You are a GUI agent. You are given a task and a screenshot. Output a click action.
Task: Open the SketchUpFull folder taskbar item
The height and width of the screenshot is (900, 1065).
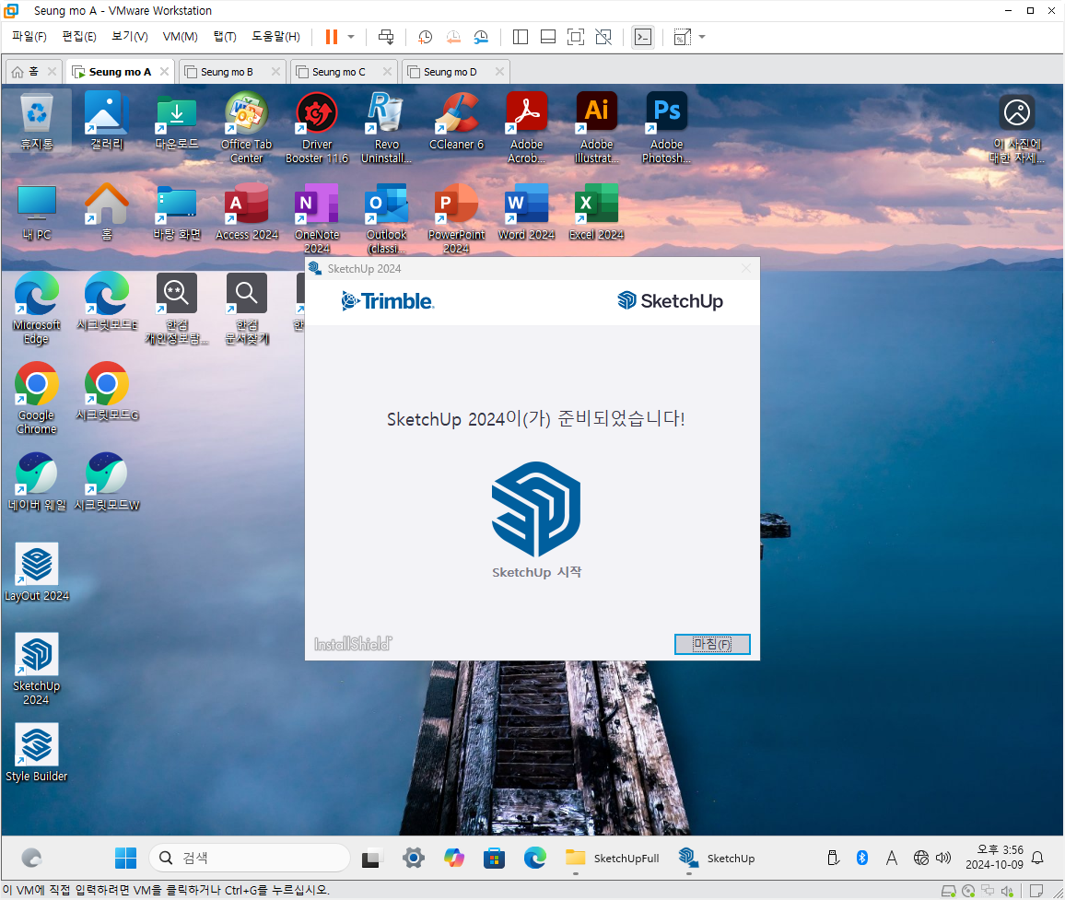612,858
